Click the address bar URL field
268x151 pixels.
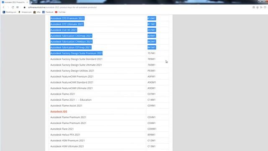tap(62, 8)
